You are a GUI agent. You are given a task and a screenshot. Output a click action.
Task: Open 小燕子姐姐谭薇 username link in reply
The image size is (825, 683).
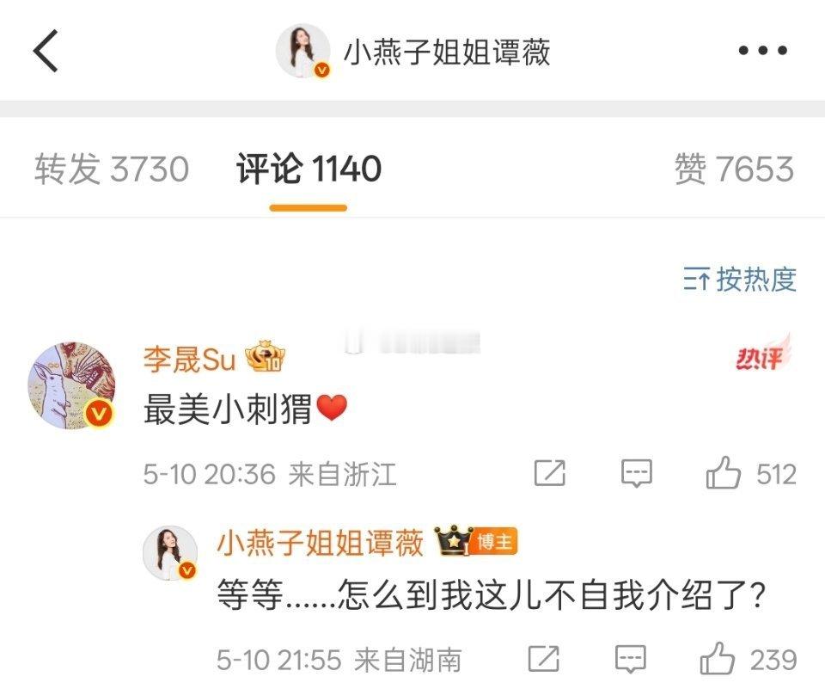coord(320,543)
